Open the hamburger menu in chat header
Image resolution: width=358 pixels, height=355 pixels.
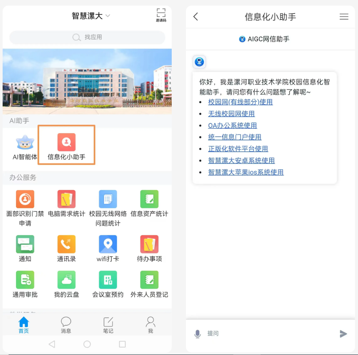(344, 17)
